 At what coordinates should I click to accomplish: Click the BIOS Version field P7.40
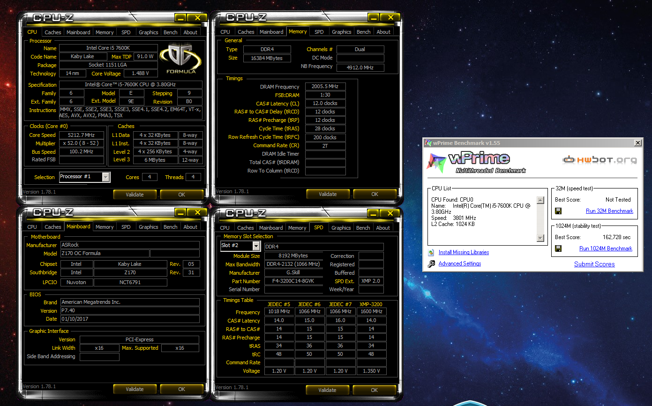[129, 311]
